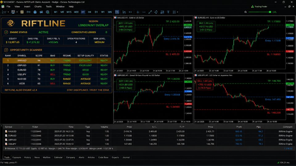Viewport: 296px width, 166px height.
Task: Switch timeframe to M15
Action: pos(69,12)
